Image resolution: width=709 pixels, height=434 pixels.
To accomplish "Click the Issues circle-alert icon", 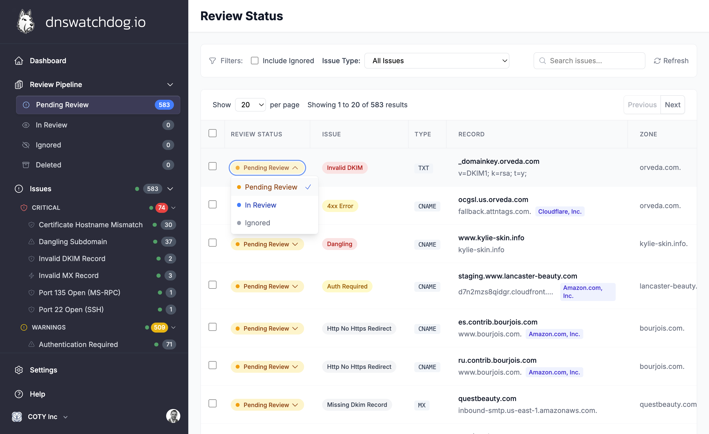I will [19, 189].
